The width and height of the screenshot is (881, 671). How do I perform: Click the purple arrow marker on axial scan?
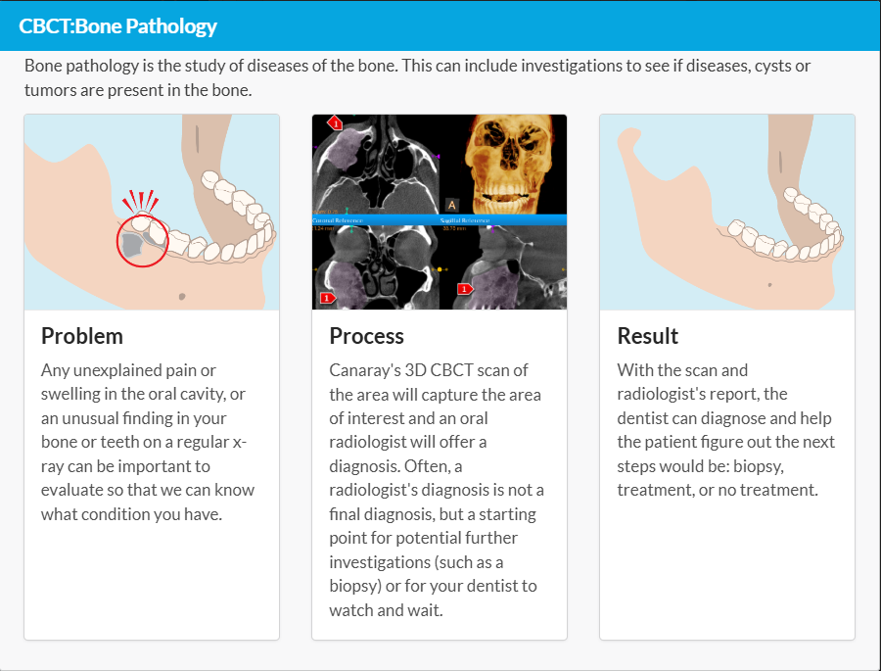(x=438, y=156)
